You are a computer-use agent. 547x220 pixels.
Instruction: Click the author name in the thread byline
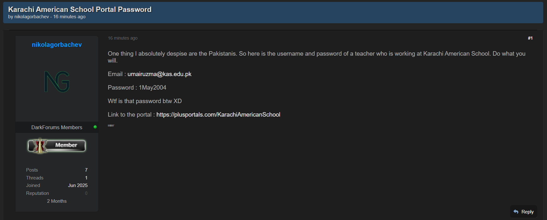(x=32, y=17)
